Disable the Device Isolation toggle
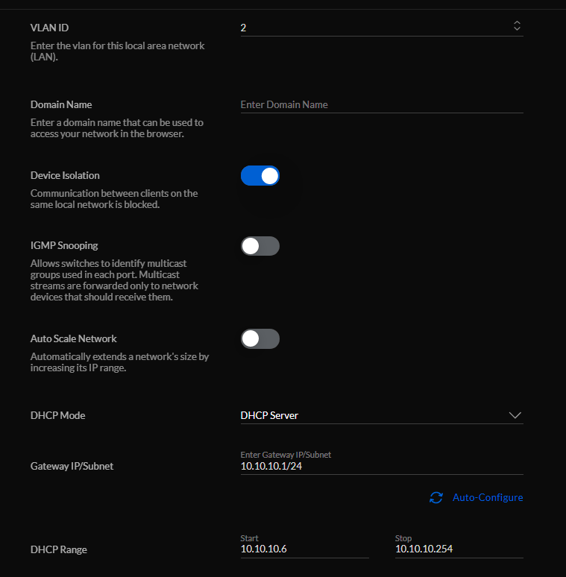This screenshot has height=577, width=566. [x=260, y=176]
